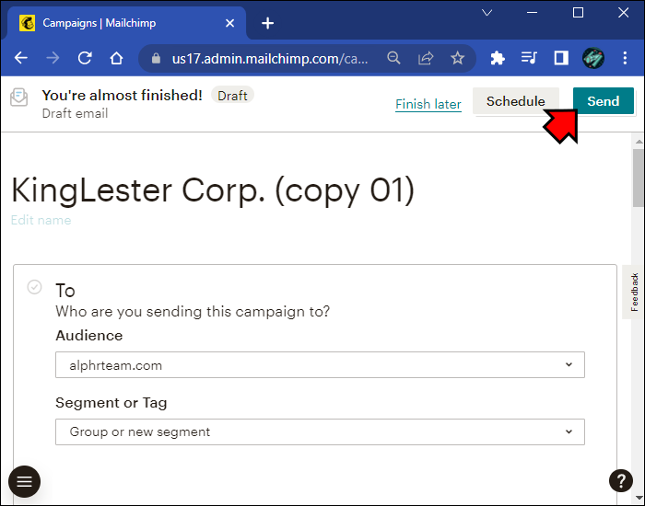This screenshot has width=645, height=506.
Task: Open media controls icon
Action: (529, 58)
